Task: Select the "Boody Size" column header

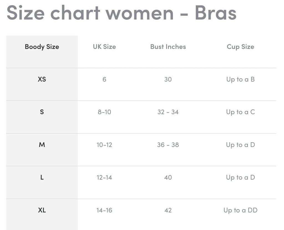Action: pyautogui.click(x=42, y=47)
